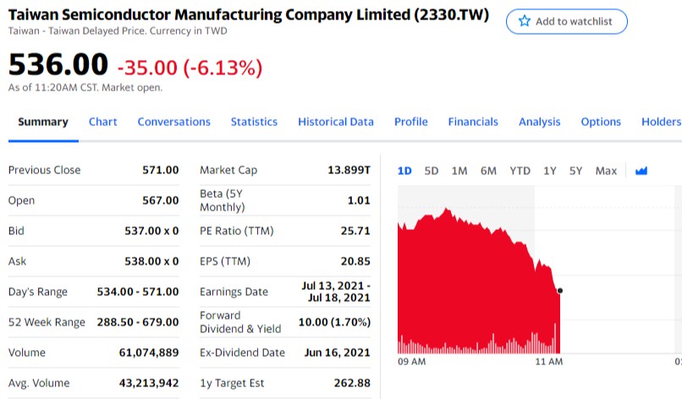Switch to the Chart tab
682x399 pixels.
coord(102,122)
